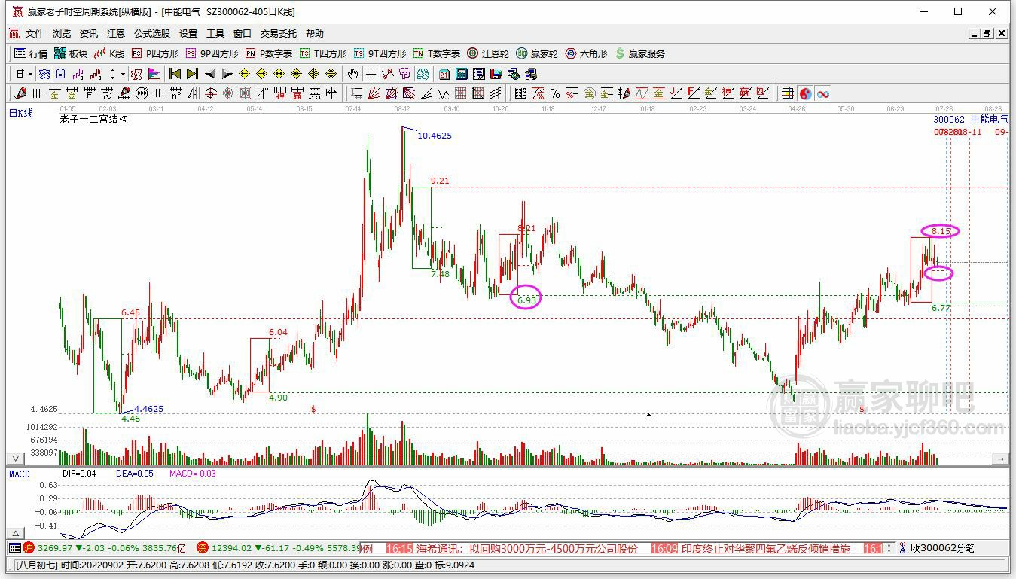This screenshot has height=579, width=1016.
Task: Select the red 赢 character tool
Action: 297,93
